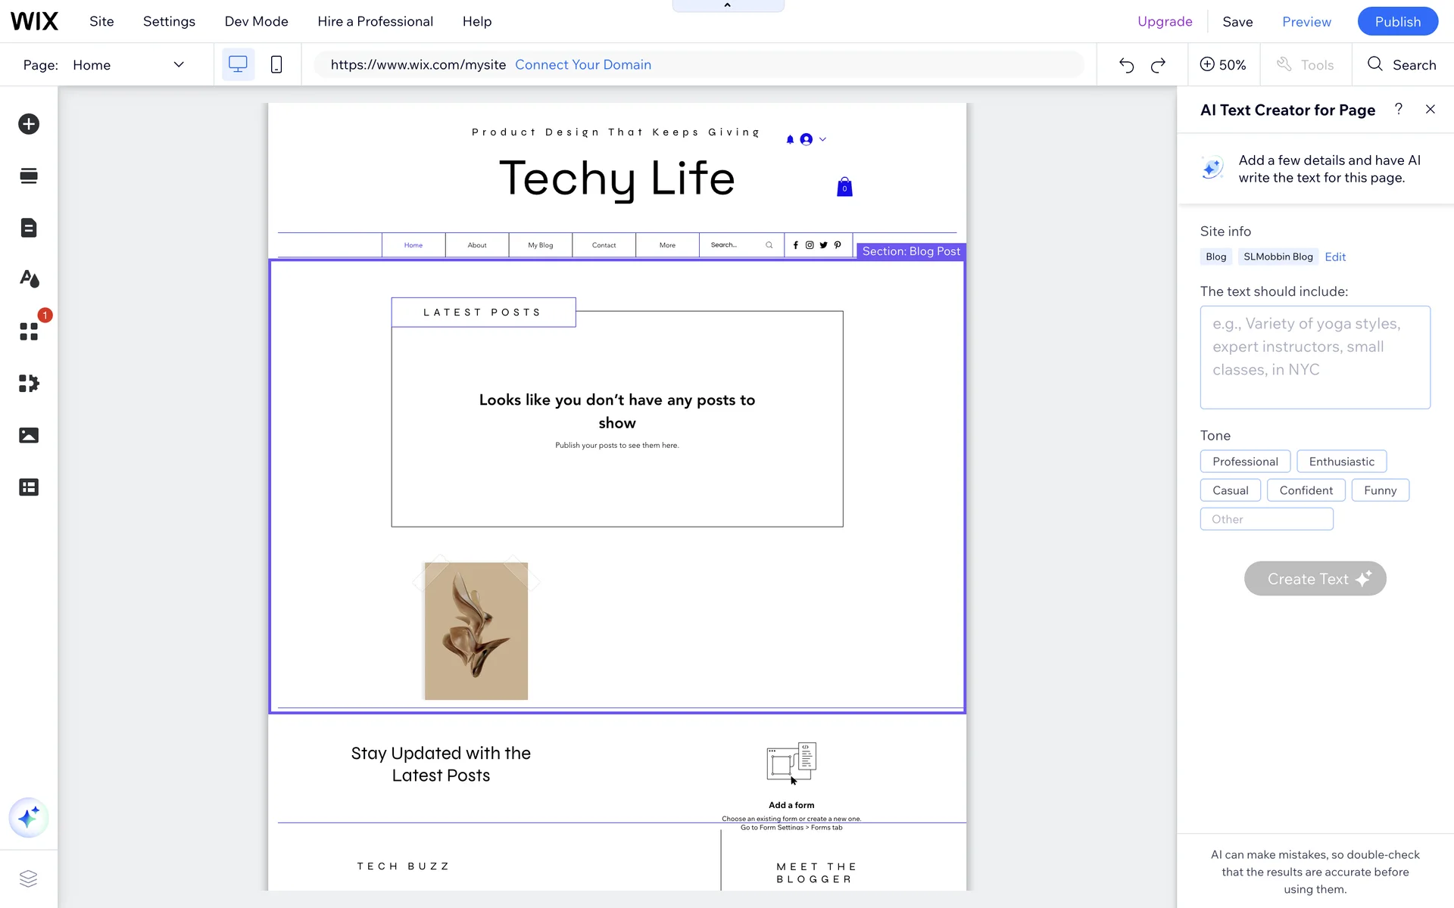
Task: Open the Dev Mode menu
Action: point(256,21)
